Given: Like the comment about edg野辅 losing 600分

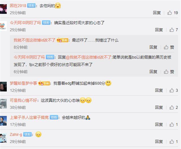Looking at the screenshot, I should 173,90.
